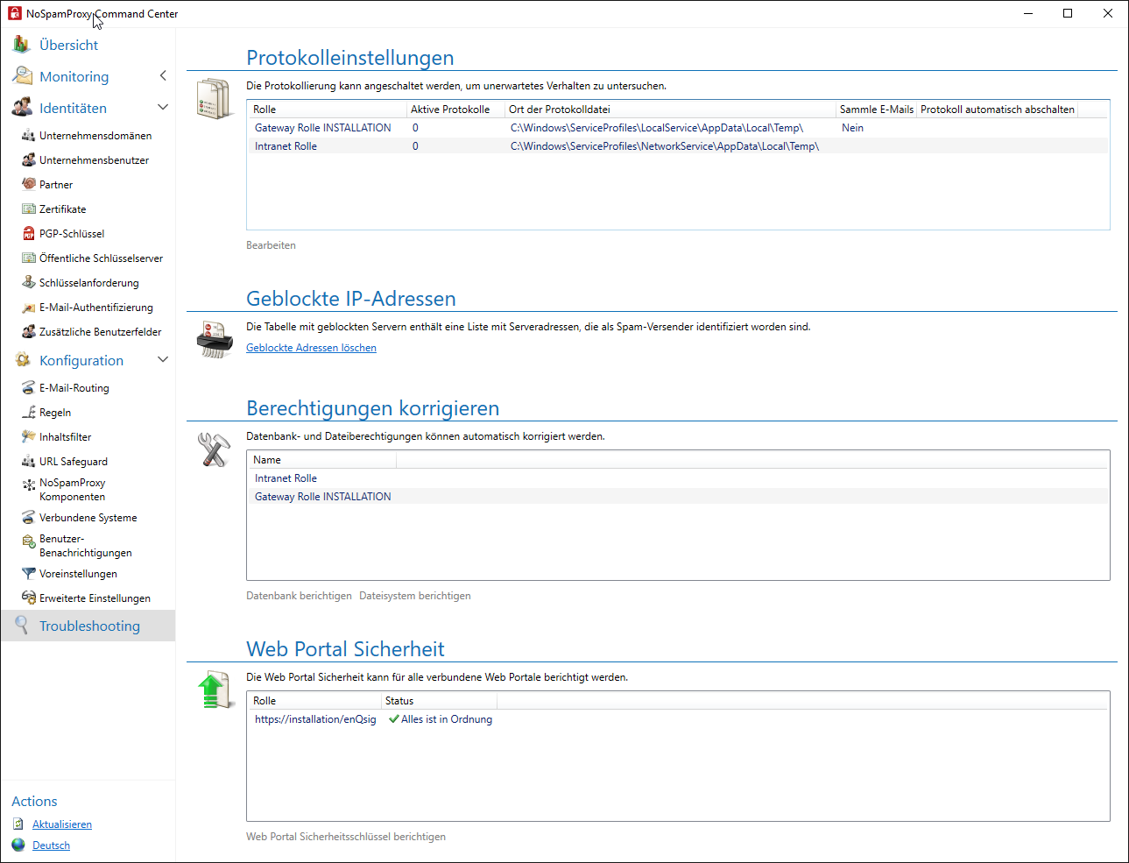
Task: Click Datenbank berichtigen
Action: pyautogui.click(x=299, y=596)
